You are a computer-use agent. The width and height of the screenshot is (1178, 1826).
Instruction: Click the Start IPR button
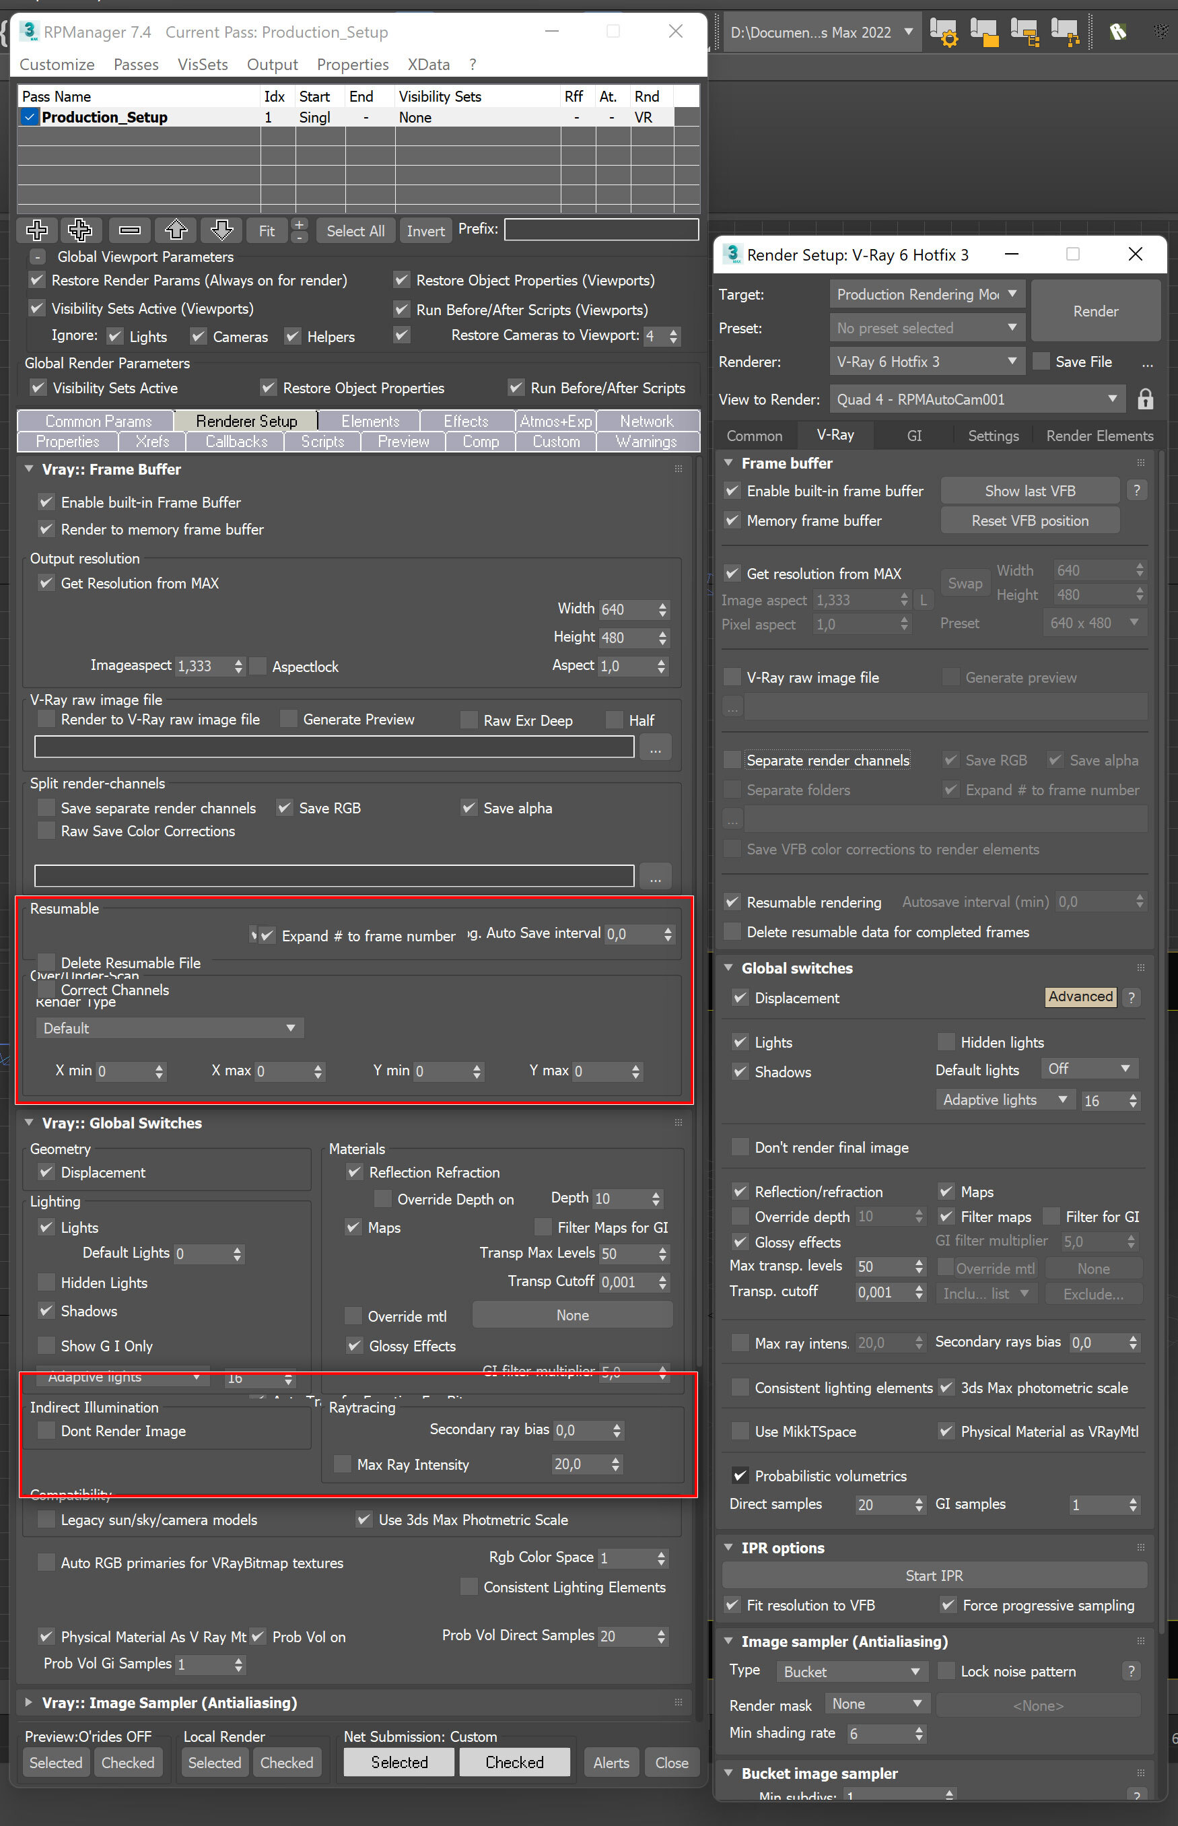934,1575
